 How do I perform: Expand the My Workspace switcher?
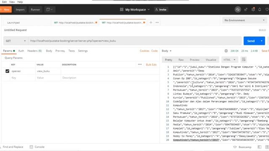click(137, 10)
